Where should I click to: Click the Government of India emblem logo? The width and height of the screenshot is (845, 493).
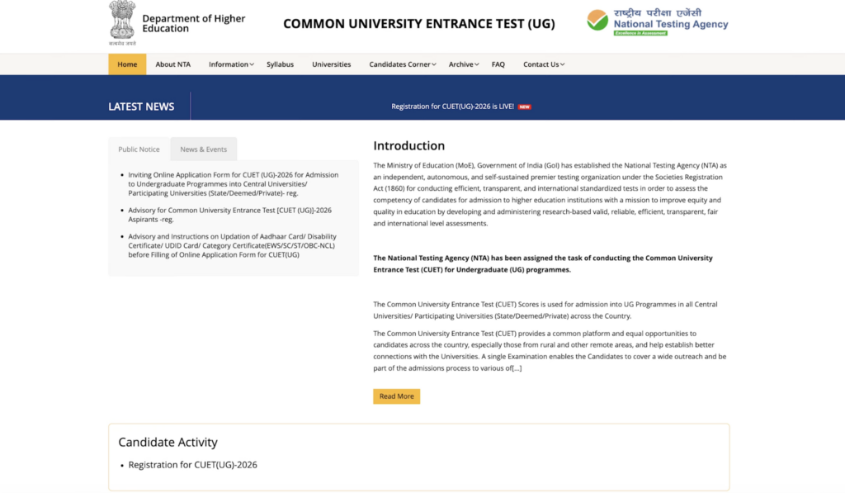(x=122, y=22)
